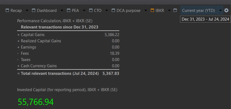Switch to the Recap tab
The height and width of the screenshot is (109, 231).
[x=16, y=11]
